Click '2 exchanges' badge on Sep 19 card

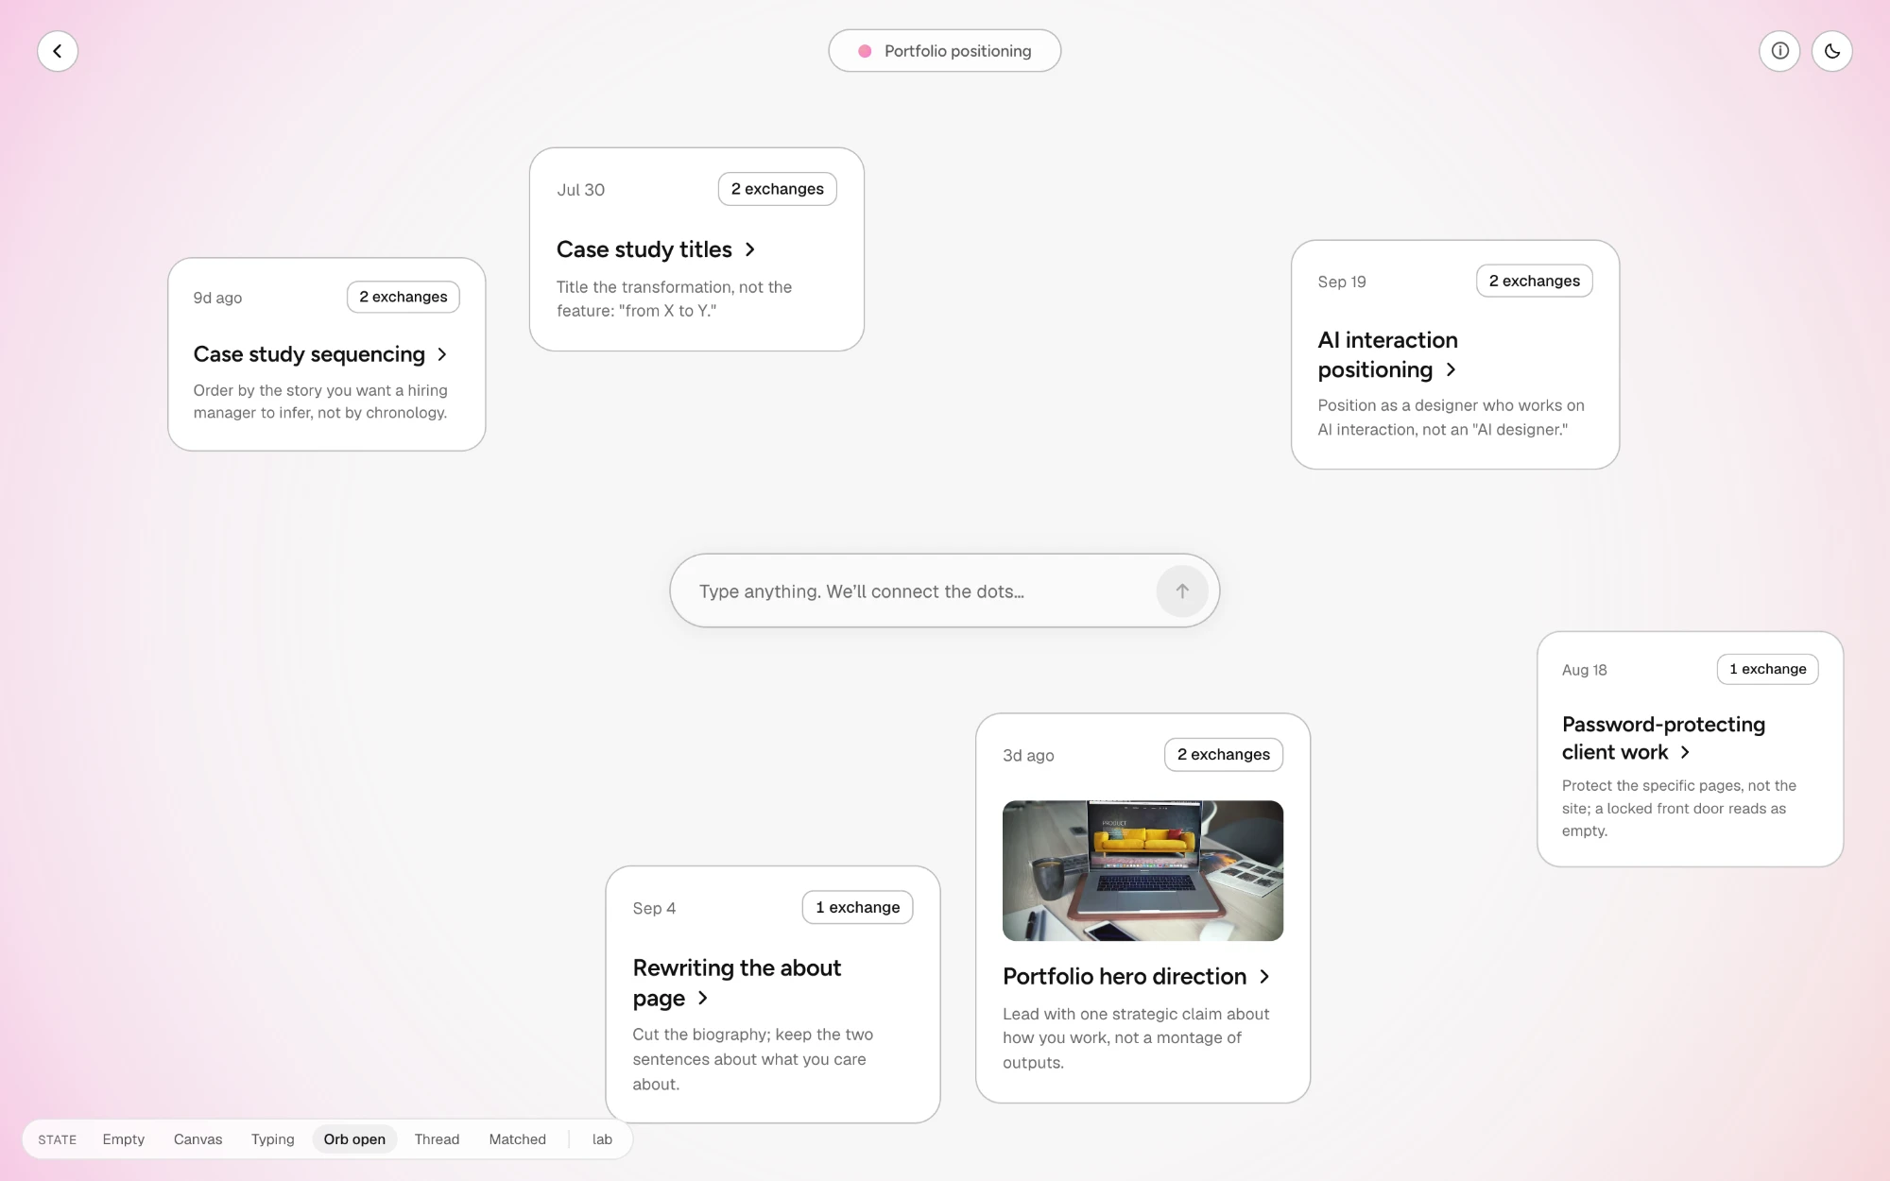1534,281
